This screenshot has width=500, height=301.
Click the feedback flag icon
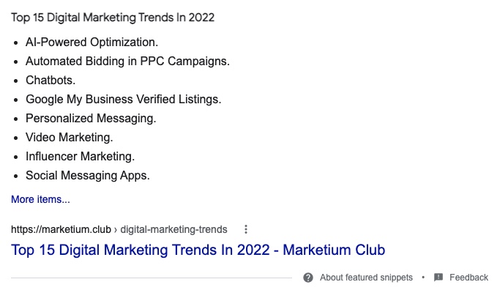coord(439,278)
